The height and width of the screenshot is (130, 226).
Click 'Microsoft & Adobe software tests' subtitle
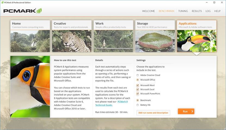195,27
